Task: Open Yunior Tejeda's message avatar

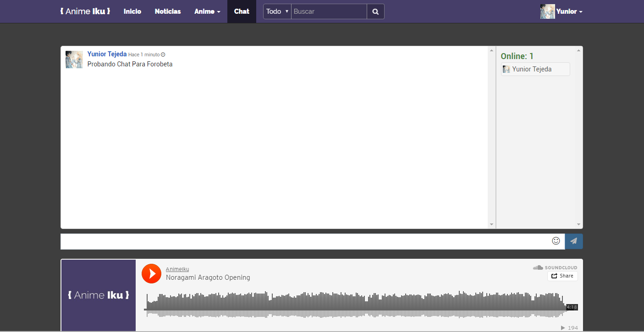Action: 74,60
